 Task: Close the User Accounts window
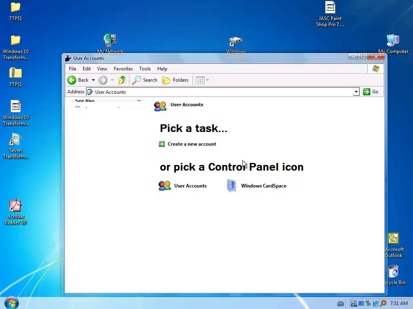click(376, 56)
